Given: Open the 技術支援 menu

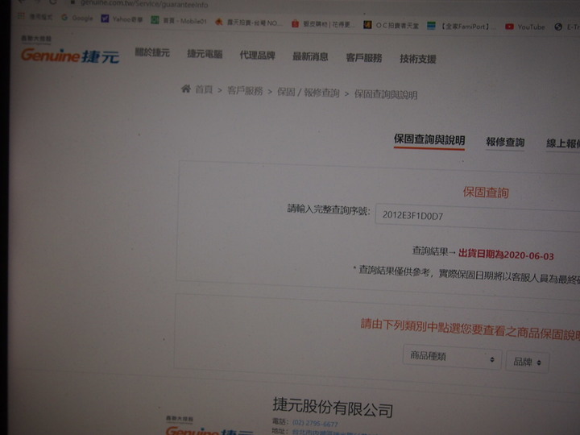Looking at the screenshot, I should click(418, 59).
